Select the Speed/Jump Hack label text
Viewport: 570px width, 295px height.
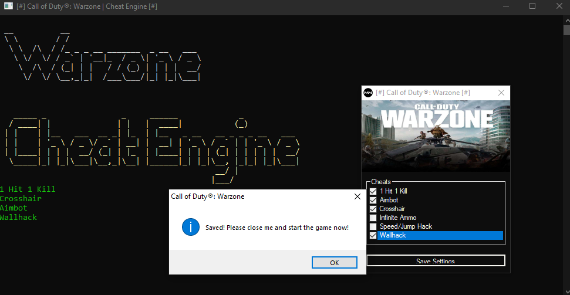[406, 226]
